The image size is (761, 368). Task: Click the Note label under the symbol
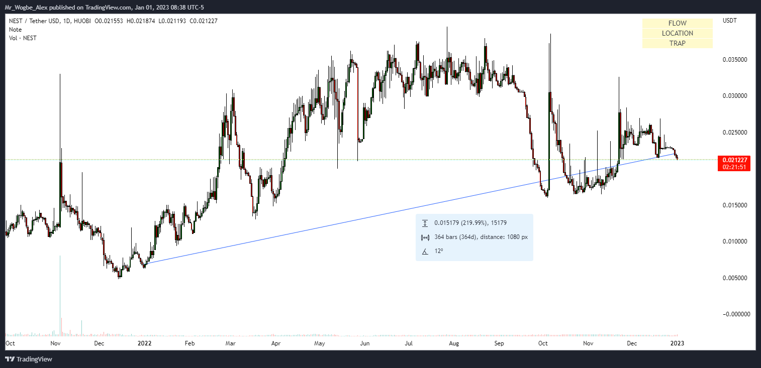click(15, 30)
